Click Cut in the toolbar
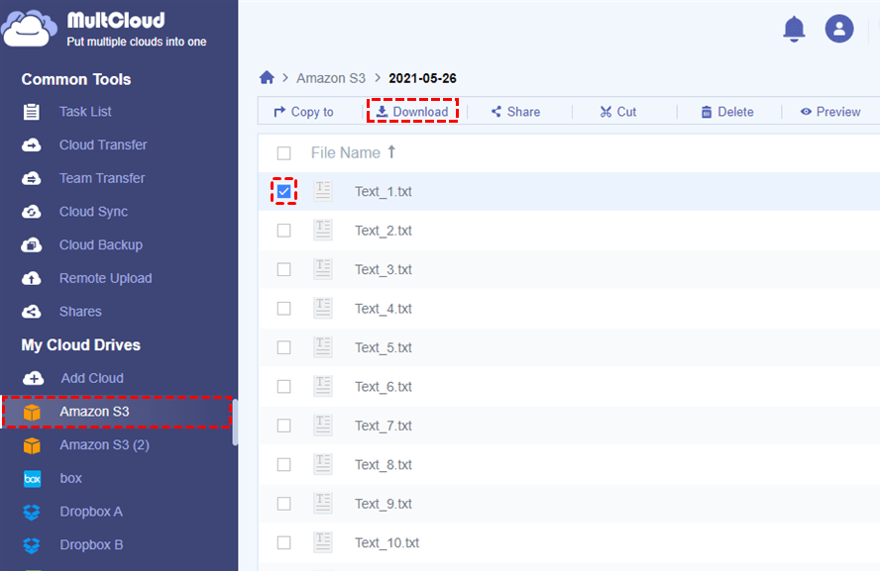Image resolution: width=880 pixels, height=571 pixels. coord(618,112)
